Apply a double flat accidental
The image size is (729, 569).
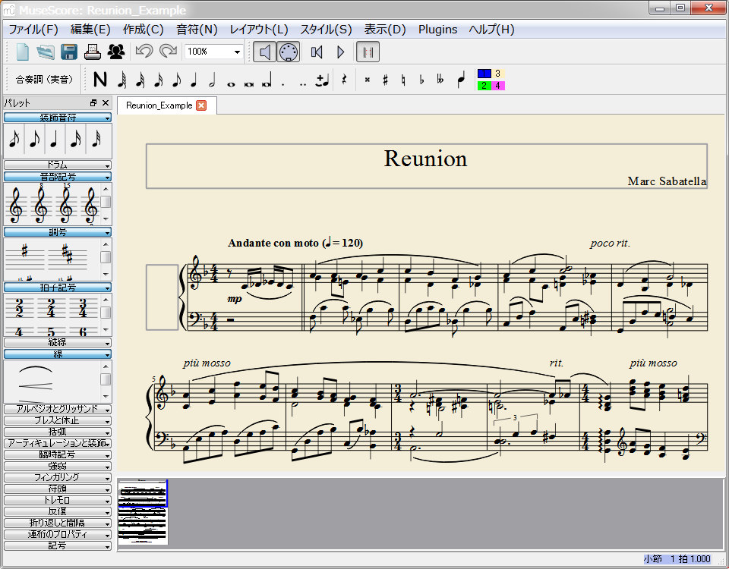click(x=440, y=80)
